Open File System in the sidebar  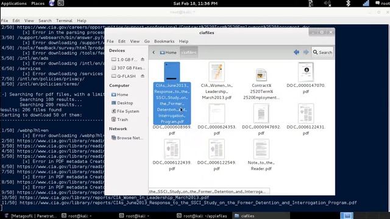(126, 111)
